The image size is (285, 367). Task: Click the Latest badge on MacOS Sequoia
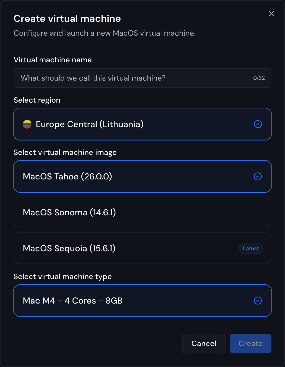pyautogui.click(x=251, y=248)
